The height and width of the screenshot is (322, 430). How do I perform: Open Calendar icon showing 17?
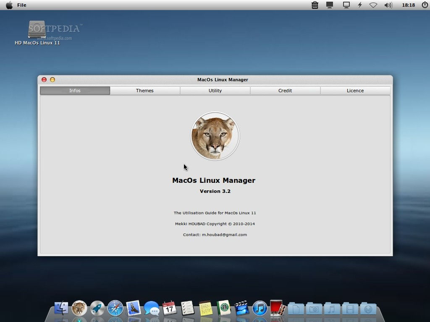[x=170, y=308]
